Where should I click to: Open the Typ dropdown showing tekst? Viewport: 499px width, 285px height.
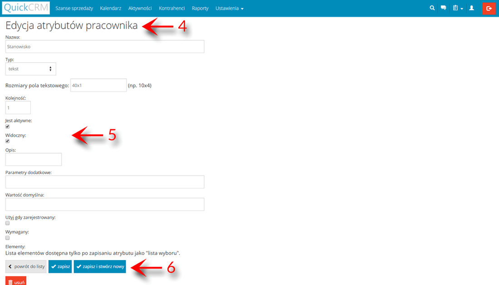click(30, 69)
